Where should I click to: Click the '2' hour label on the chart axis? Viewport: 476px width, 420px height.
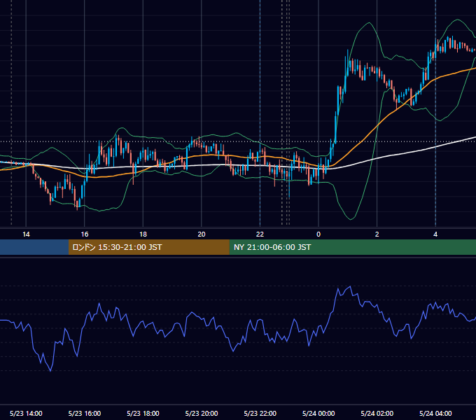click(x=377, y=234)
